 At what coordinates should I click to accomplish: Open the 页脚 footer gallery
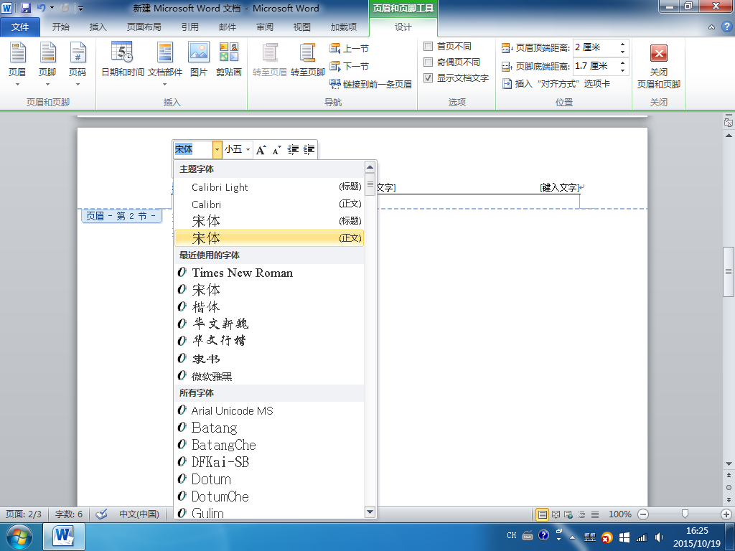pos(47,64)
